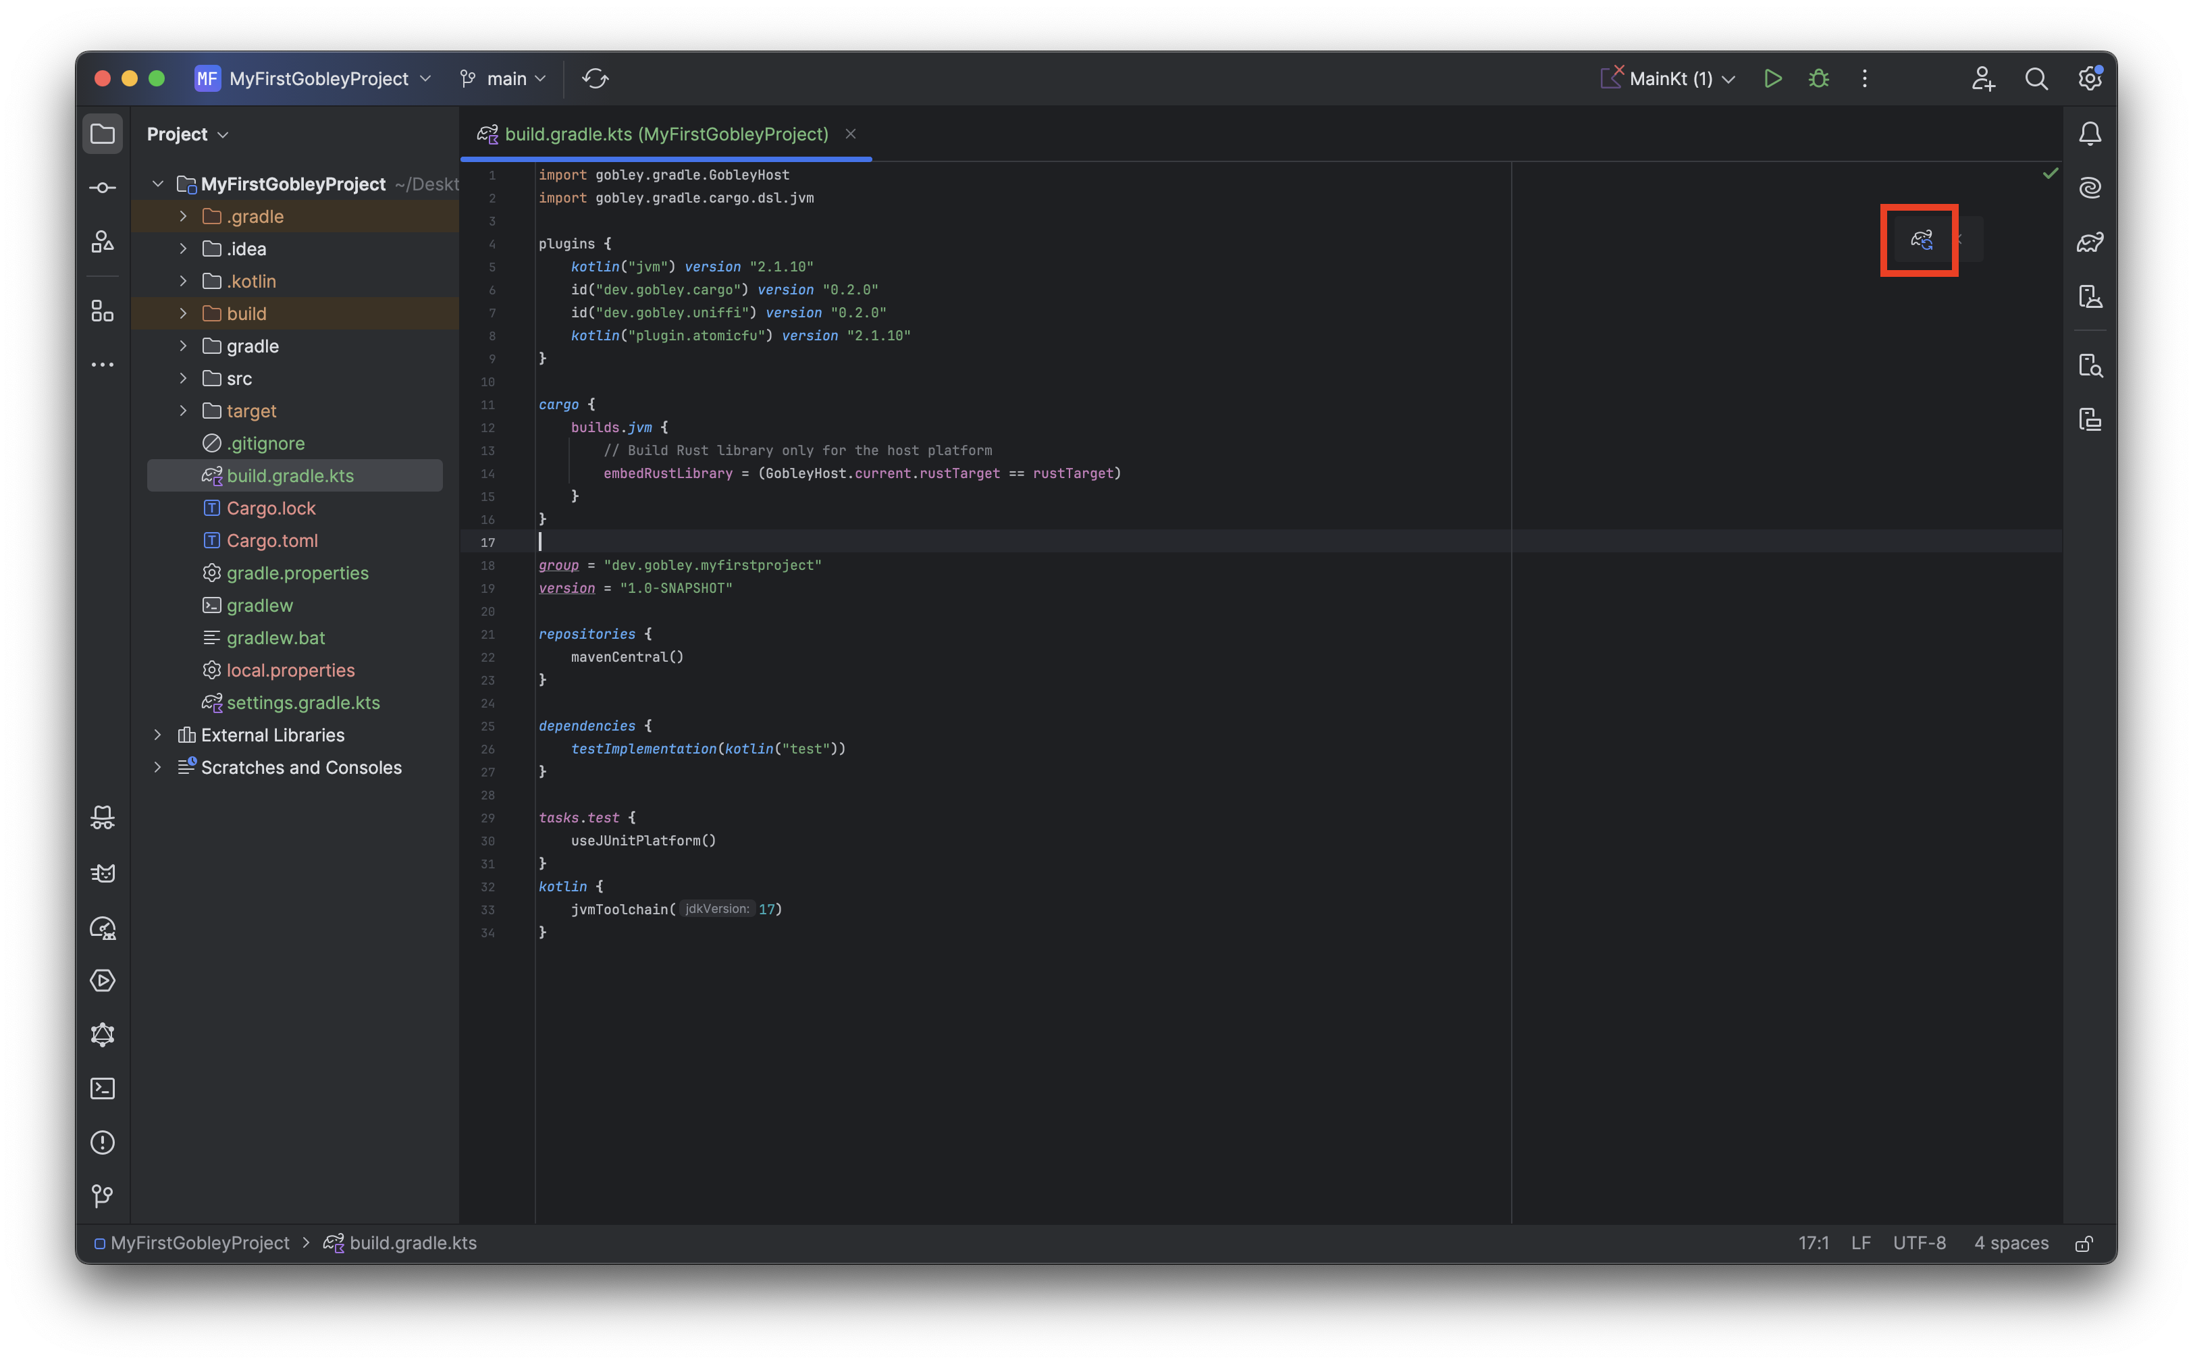Expand the target folder
This screenshot has width=2193, height=1364.
(183, 411)
